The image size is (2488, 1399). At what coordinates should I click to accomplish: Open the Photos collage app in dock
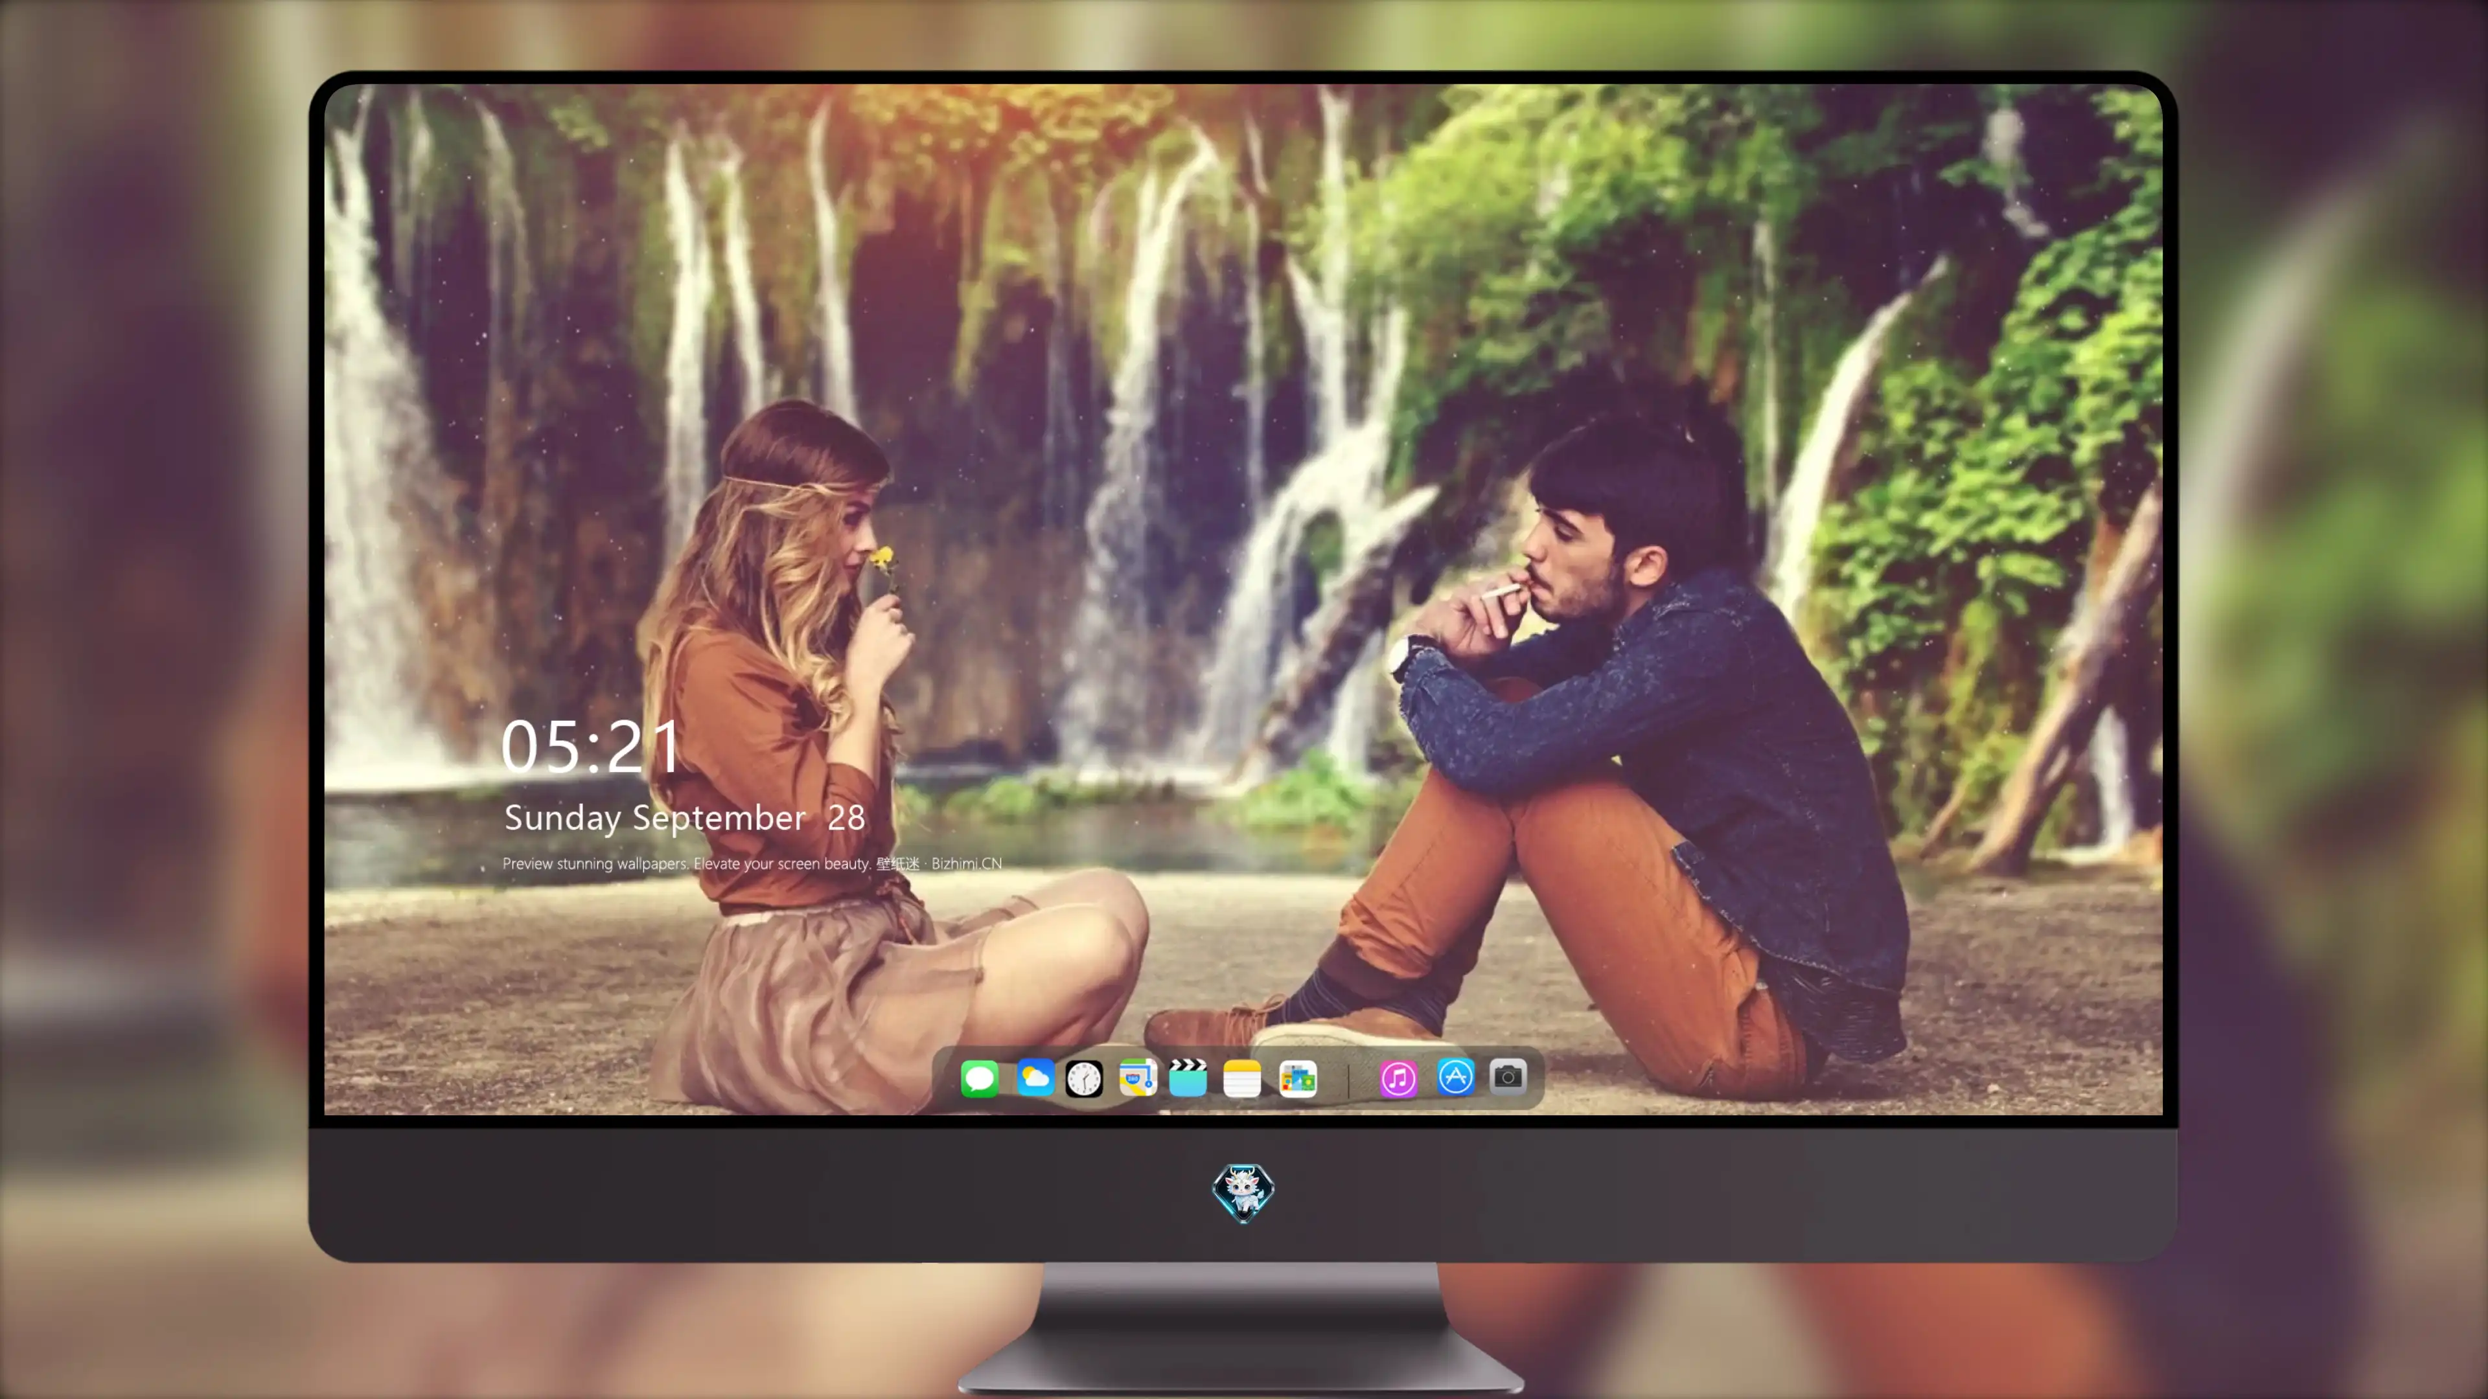1298,1078
